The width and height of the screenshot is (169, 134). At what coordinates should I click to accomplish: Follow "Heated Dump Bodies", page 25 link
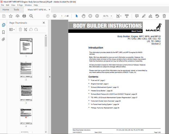[x=101, y=91]
